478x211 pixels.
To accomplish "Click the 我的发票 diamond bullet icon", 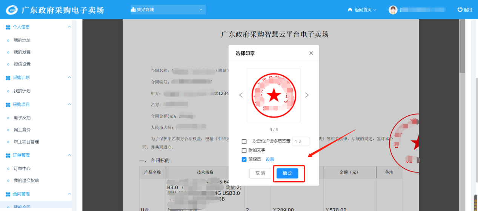I will pos(8,52).
